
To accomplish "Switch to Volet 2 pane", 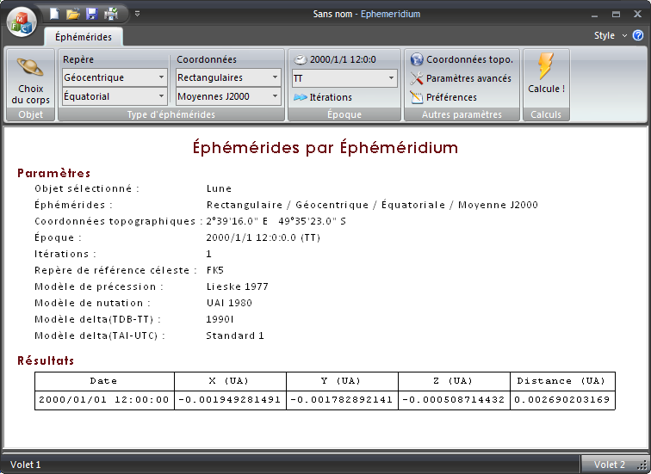I will coord(610,465).
